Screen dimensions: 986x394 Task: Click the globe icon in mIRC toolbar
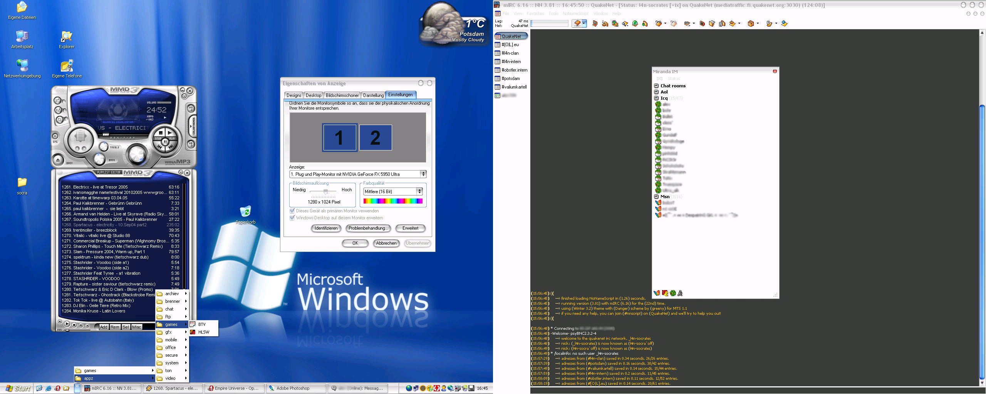[x=635, y=23]
